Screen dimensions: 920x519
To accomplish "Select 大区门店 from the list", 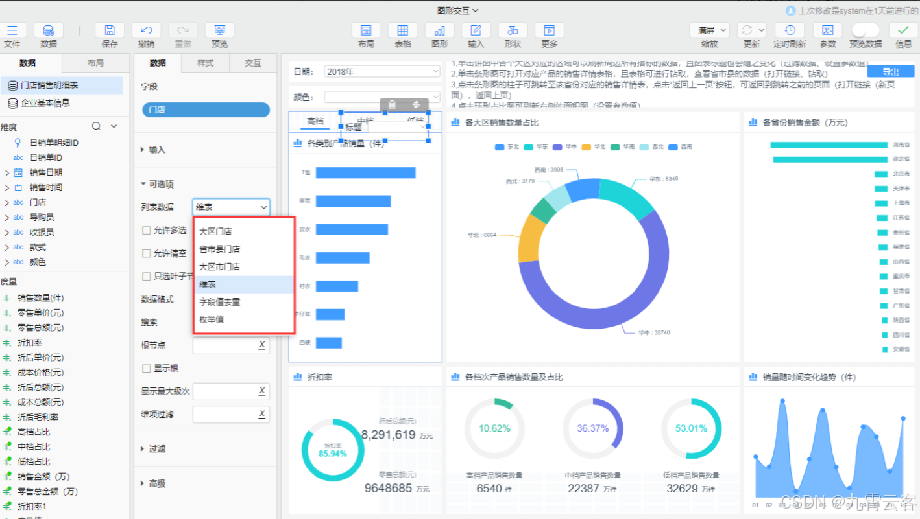I will (245, 231).
